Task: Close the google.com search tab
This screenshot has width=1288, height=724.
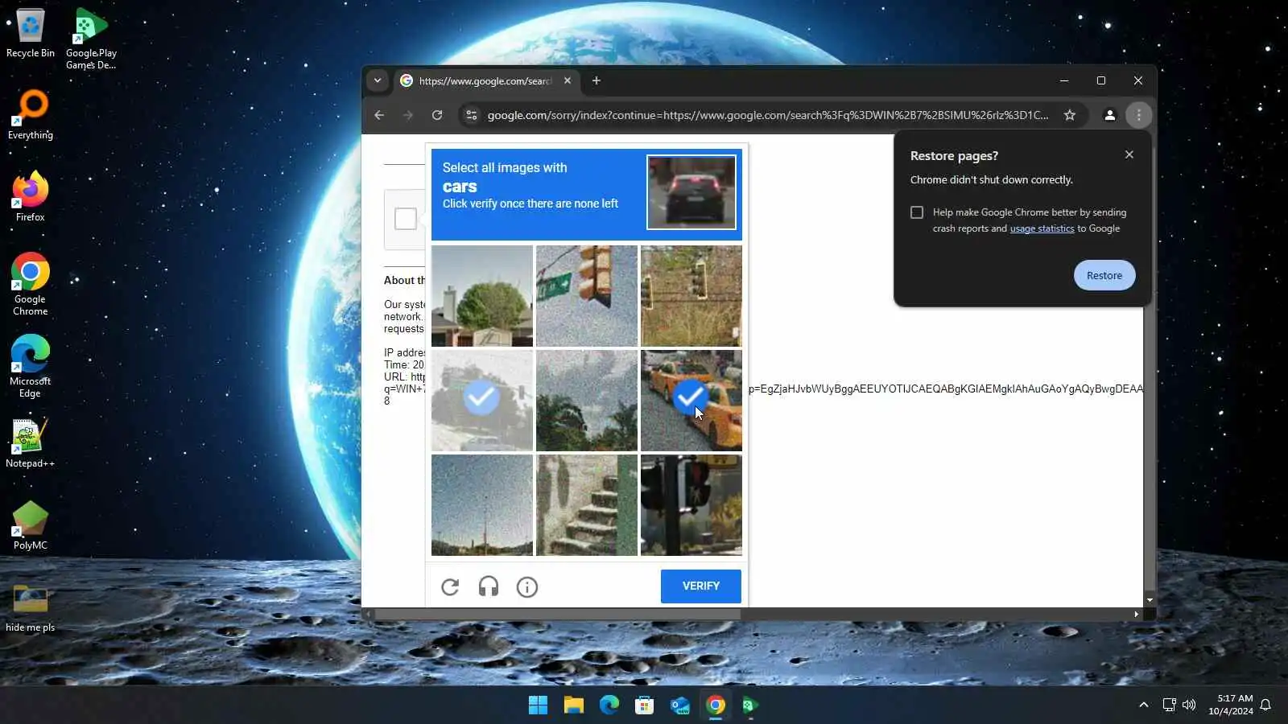Action: 568,80
